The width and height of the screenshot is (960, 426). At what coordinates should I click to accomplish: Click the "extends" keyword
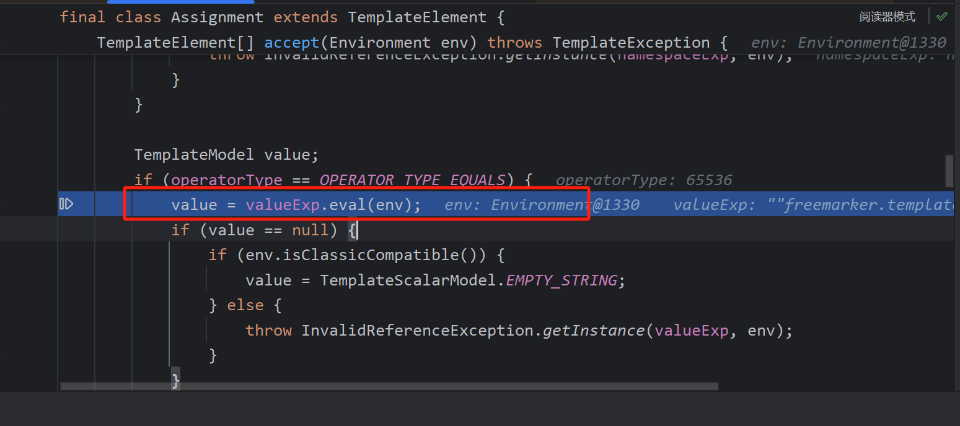[306, 17]
